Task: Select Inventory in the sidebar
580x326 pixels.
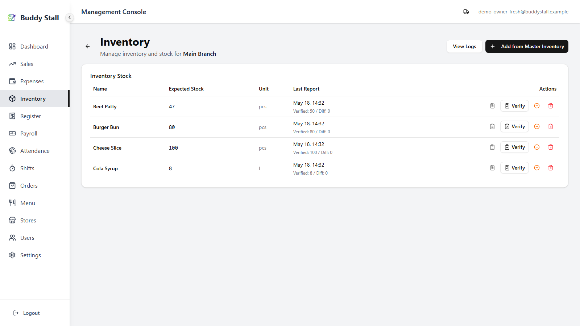Action: (34, 99)
